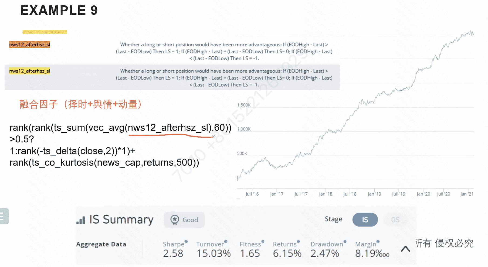This screenshot has height=267, width=488.
Task: Click the 1,000K axis label
Action: point(244,129)
